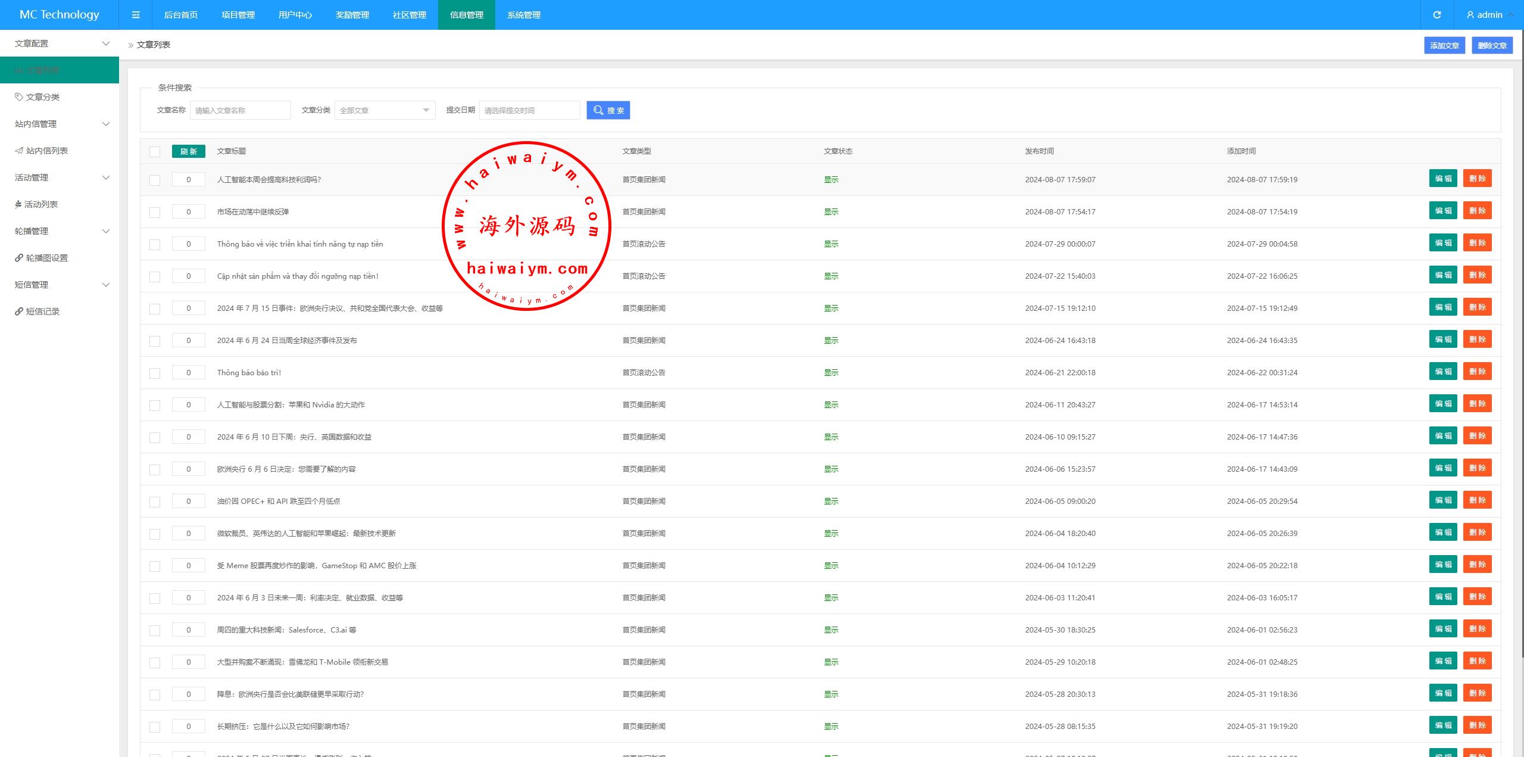Image resolution: width=1524 pixels, height=757 pixels.
Task: Click the refresh icon in top bar
Action: pos(1437,15)
